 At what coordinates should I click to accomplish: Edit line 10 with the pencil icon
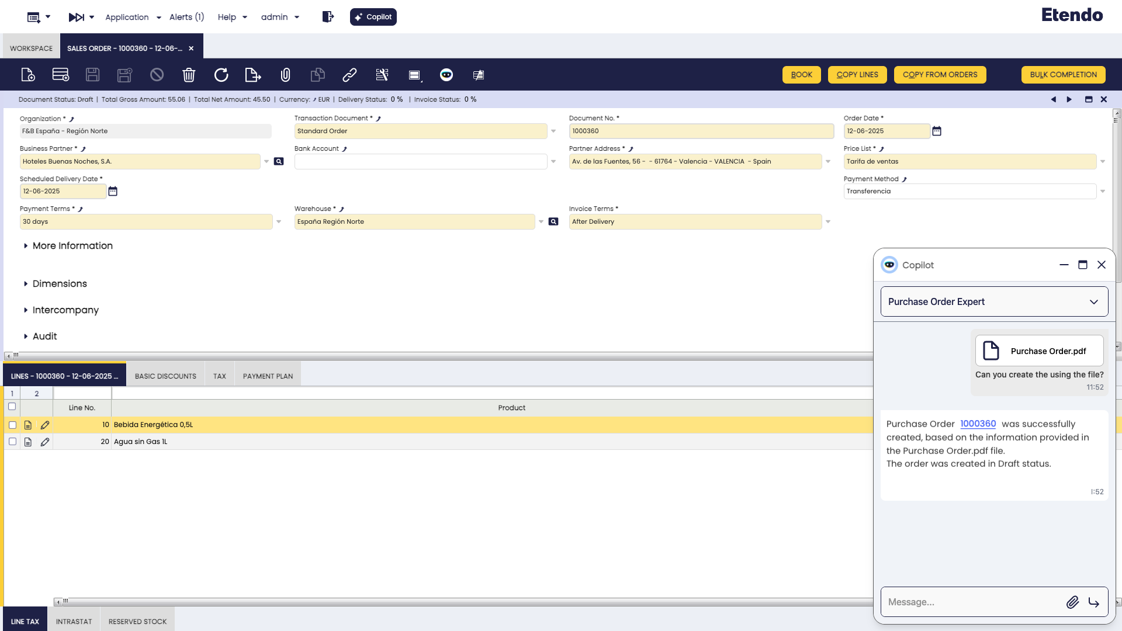(x=45, y=425)
